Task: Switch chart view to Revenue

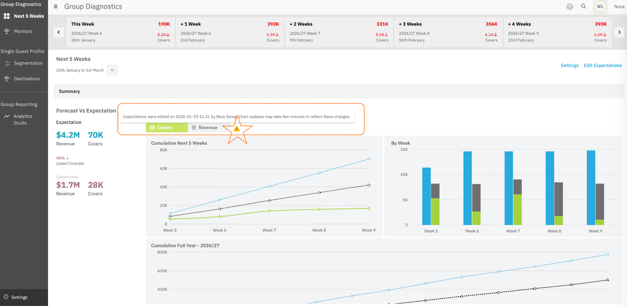Action: pos(204,128)
